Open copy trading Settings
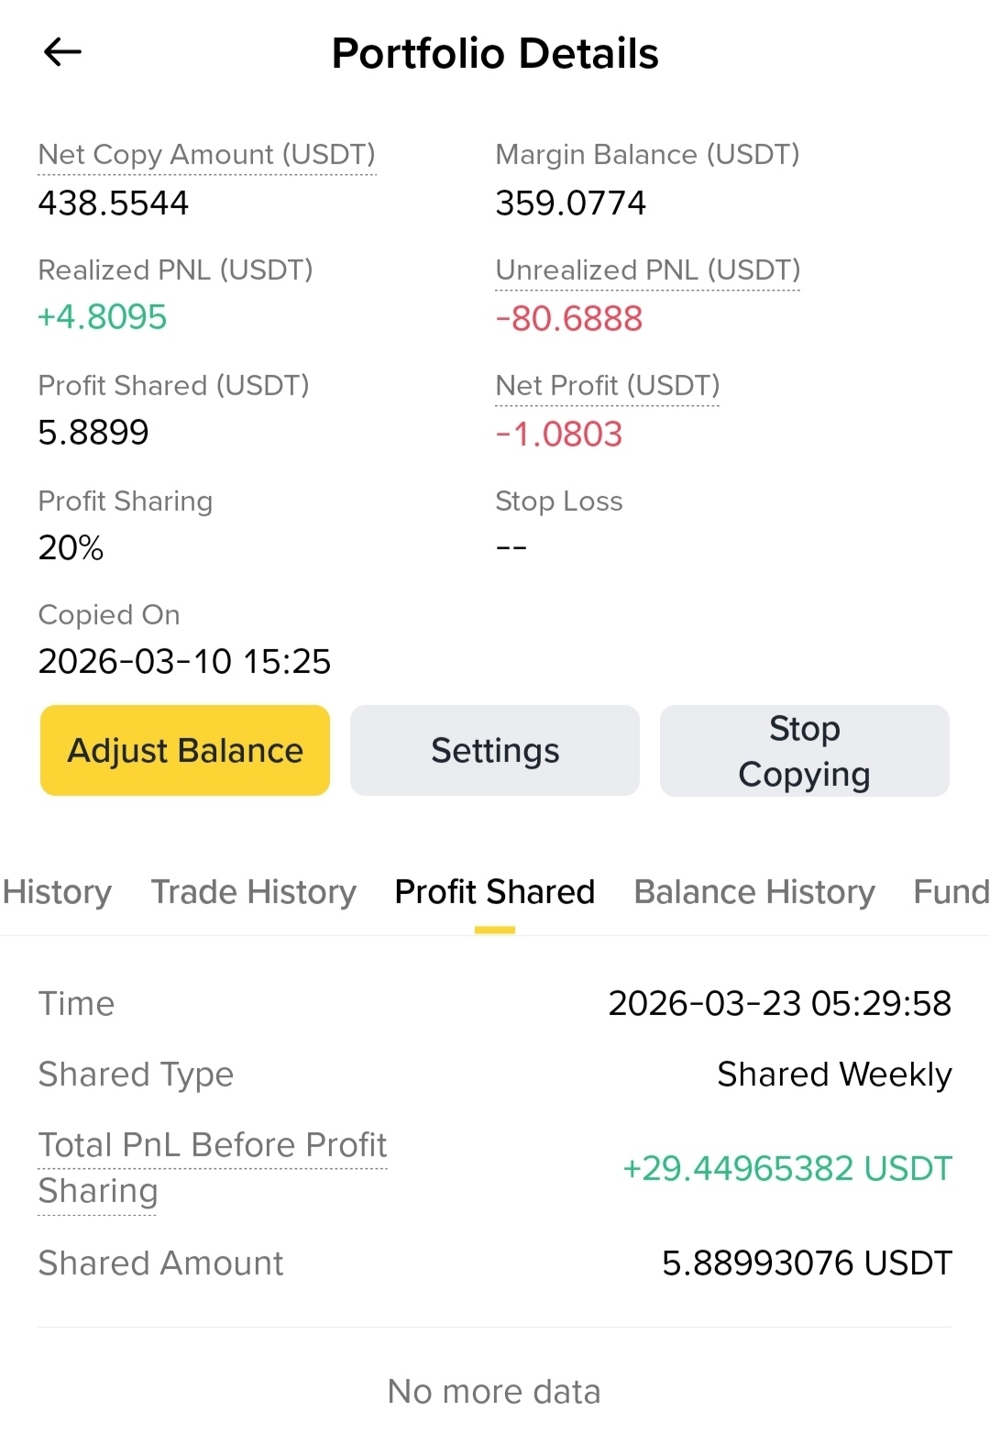Viewport: 990px width, 1446px height. tap(495, 750)
